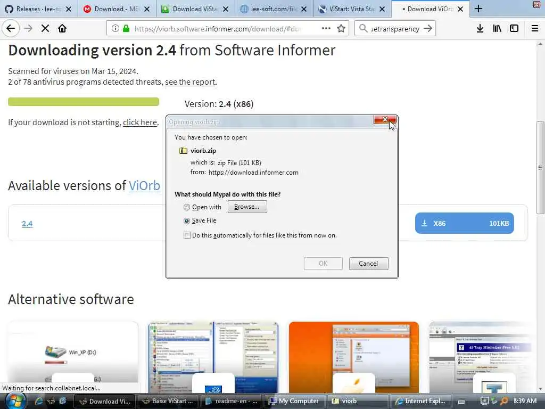
Task: Click the search magnifier icon
Action: click(363, 29)
